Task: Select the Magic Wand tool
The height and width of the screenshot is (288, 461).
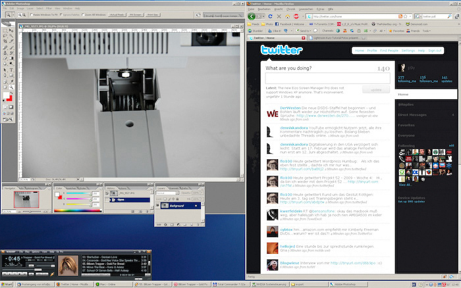Action: [11, 36]
